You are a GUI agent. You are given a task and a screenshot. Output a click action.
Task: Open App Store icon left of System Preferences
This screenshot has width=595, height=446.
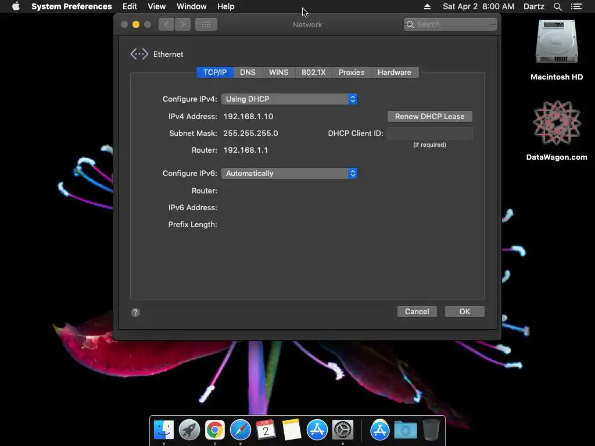[x=317, y=430]
